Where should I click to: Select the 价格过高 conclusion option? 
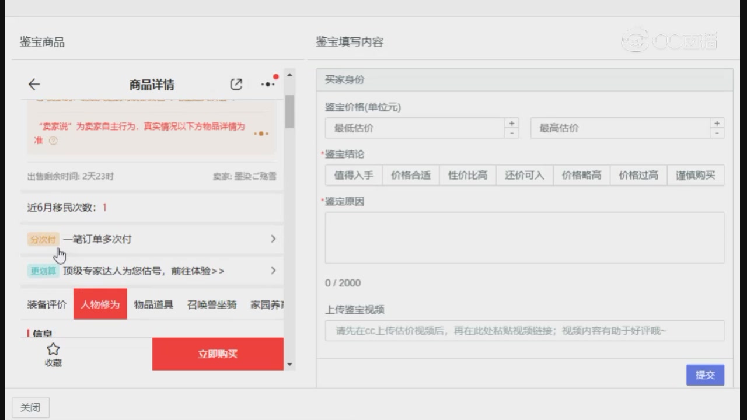point(638,175)
